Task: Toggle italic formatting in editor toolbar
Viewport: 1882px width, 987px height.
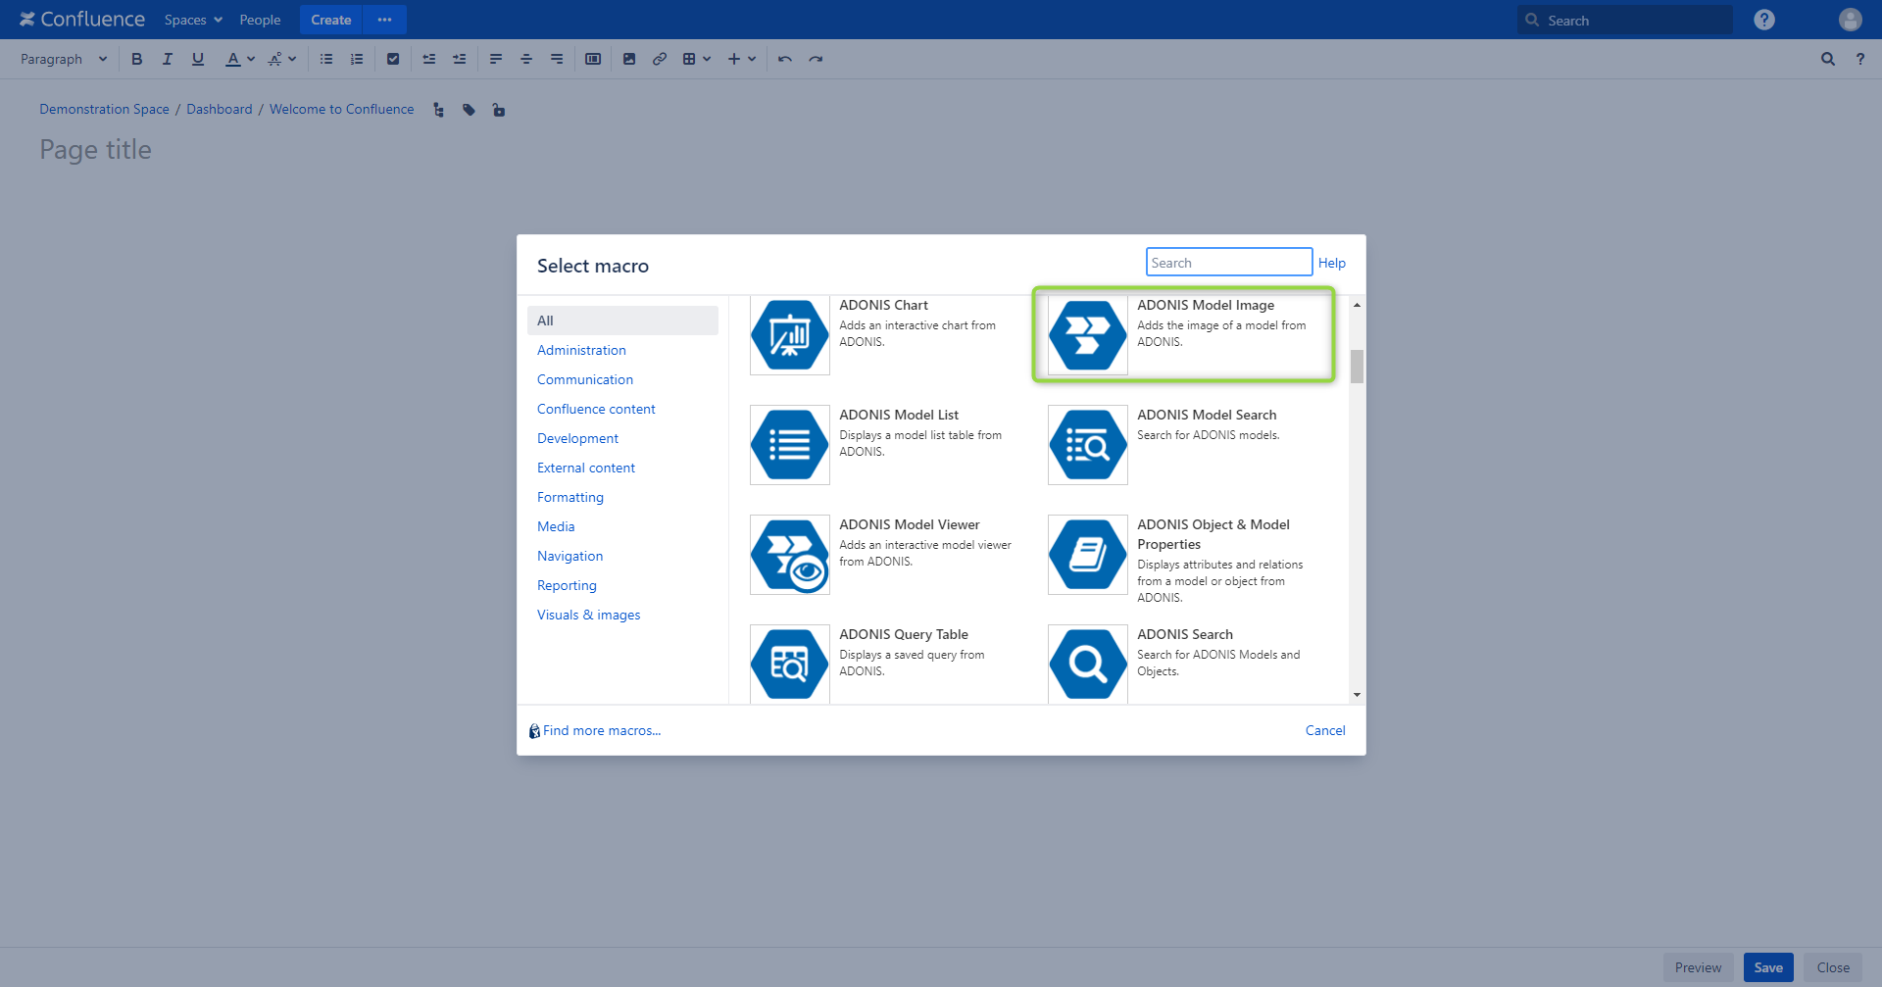Action: tap(167, 59)
